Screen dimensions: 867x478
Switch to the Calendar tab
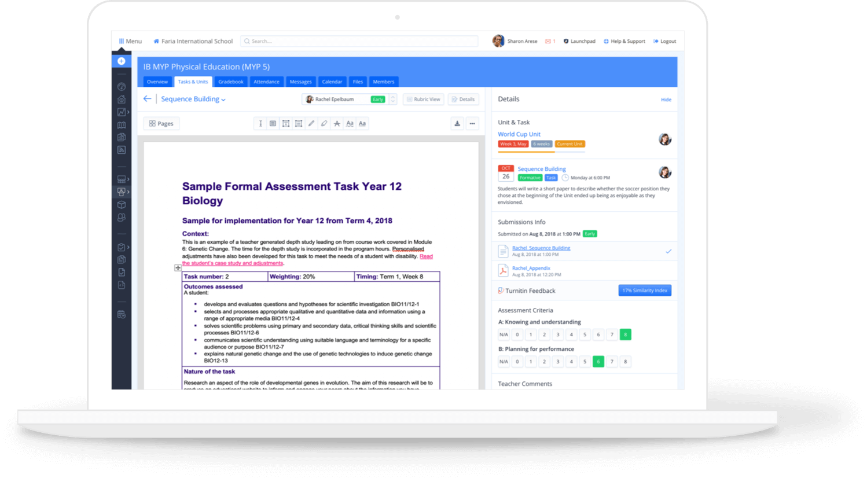[332, 82]
